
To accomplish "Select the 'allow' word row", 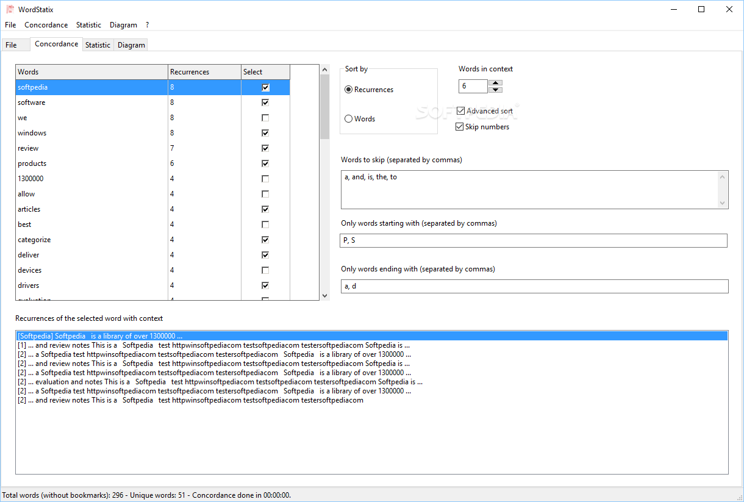I will [x=152, y=194].
